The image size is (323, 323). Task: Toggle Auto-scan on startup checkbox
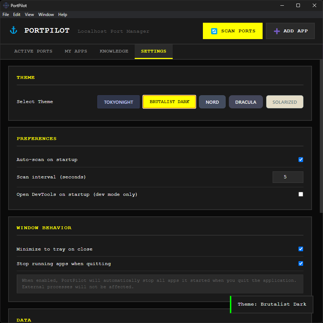(x=301, y=160)
